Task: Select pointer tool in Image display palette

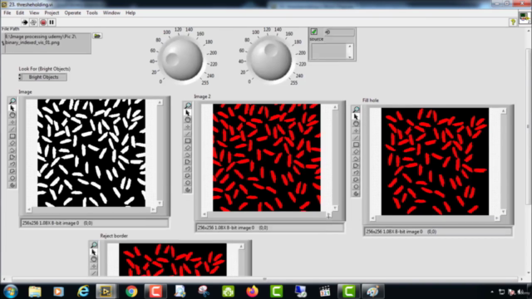Action: tap(12, 108)
